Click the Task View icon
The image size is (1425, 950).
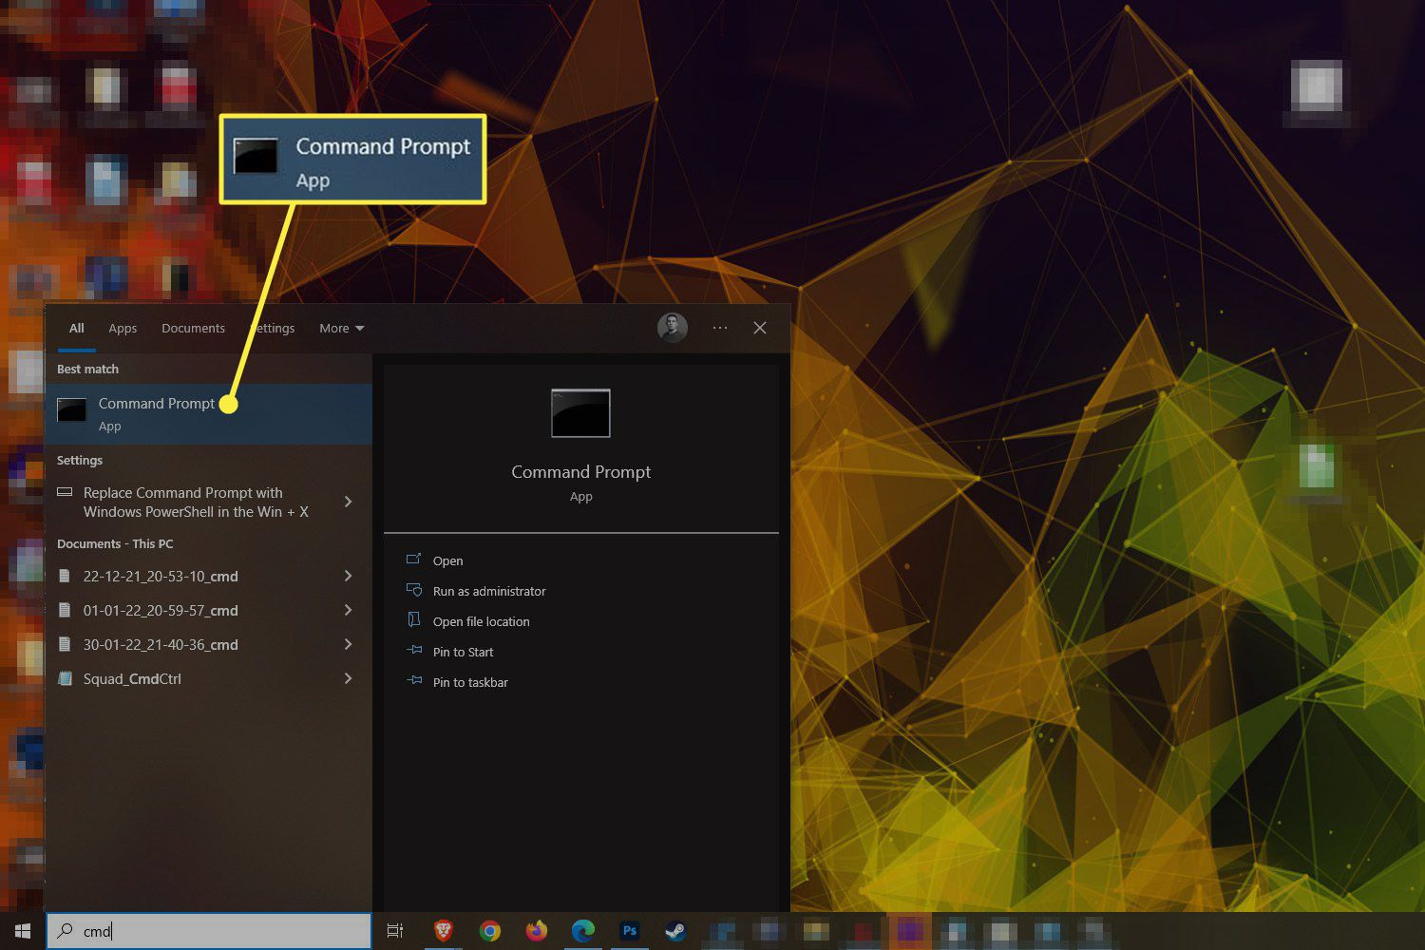(x=395, y=931)
